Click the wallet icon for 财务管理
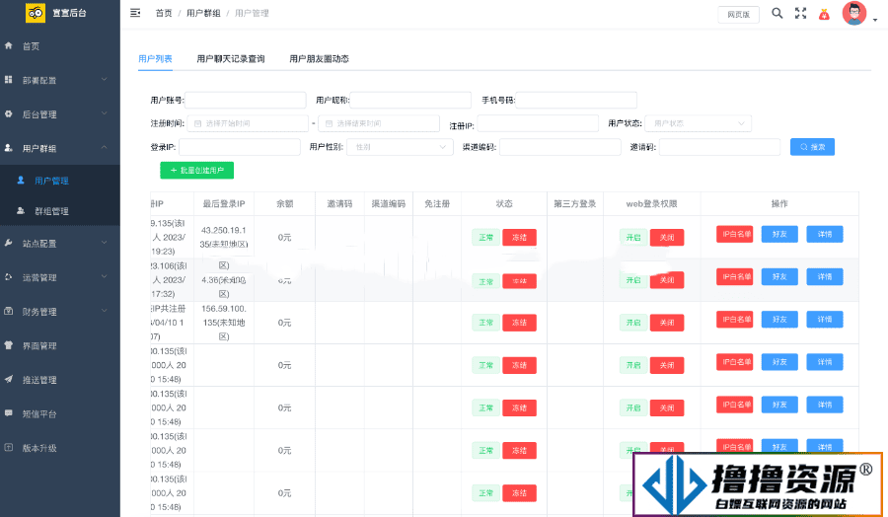Screen dimensions: 888x517 coord(9,311)
